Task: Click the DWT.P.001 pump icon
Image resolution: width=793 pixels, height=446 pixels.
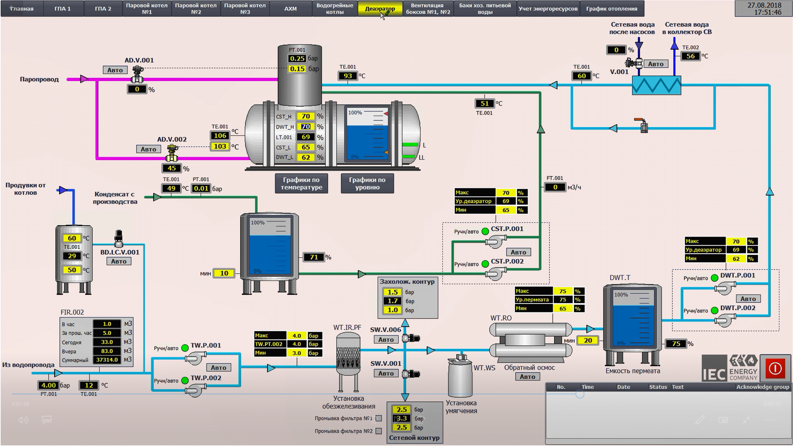Action: coord(725,287)
